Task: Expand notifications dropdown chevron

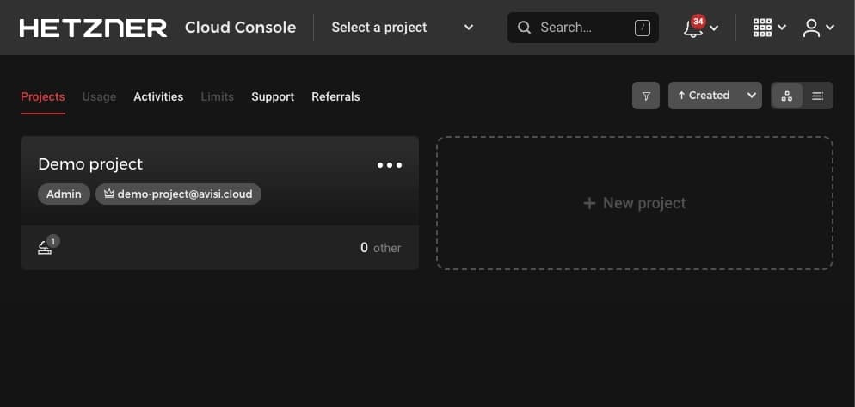Action: (x=714, y=28)
